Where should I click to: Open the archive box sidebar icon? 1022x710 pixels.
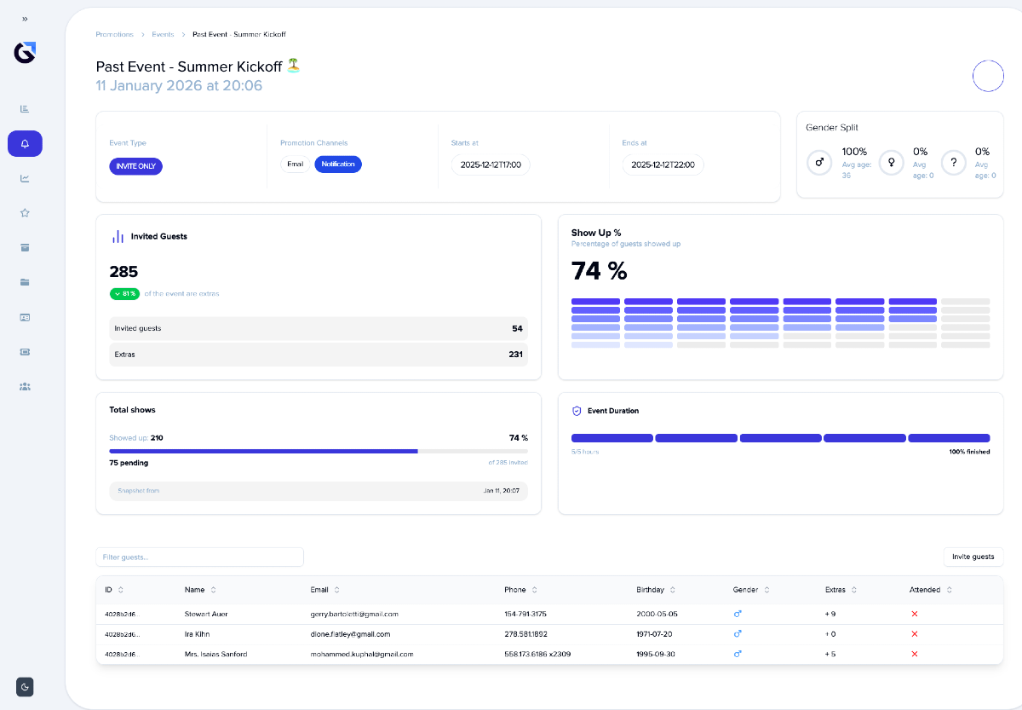click(25, 248)
